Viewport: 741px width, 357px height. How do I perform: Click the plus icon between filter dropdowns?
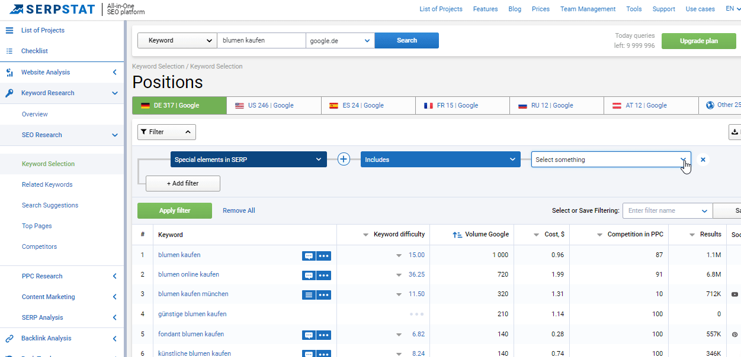click(344, 159)
